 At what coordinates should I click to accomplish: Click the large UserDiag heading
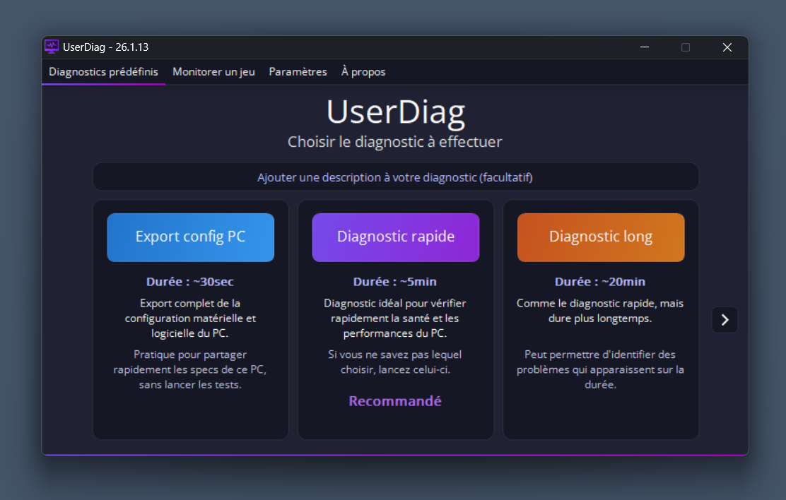[x=395, y=112]
